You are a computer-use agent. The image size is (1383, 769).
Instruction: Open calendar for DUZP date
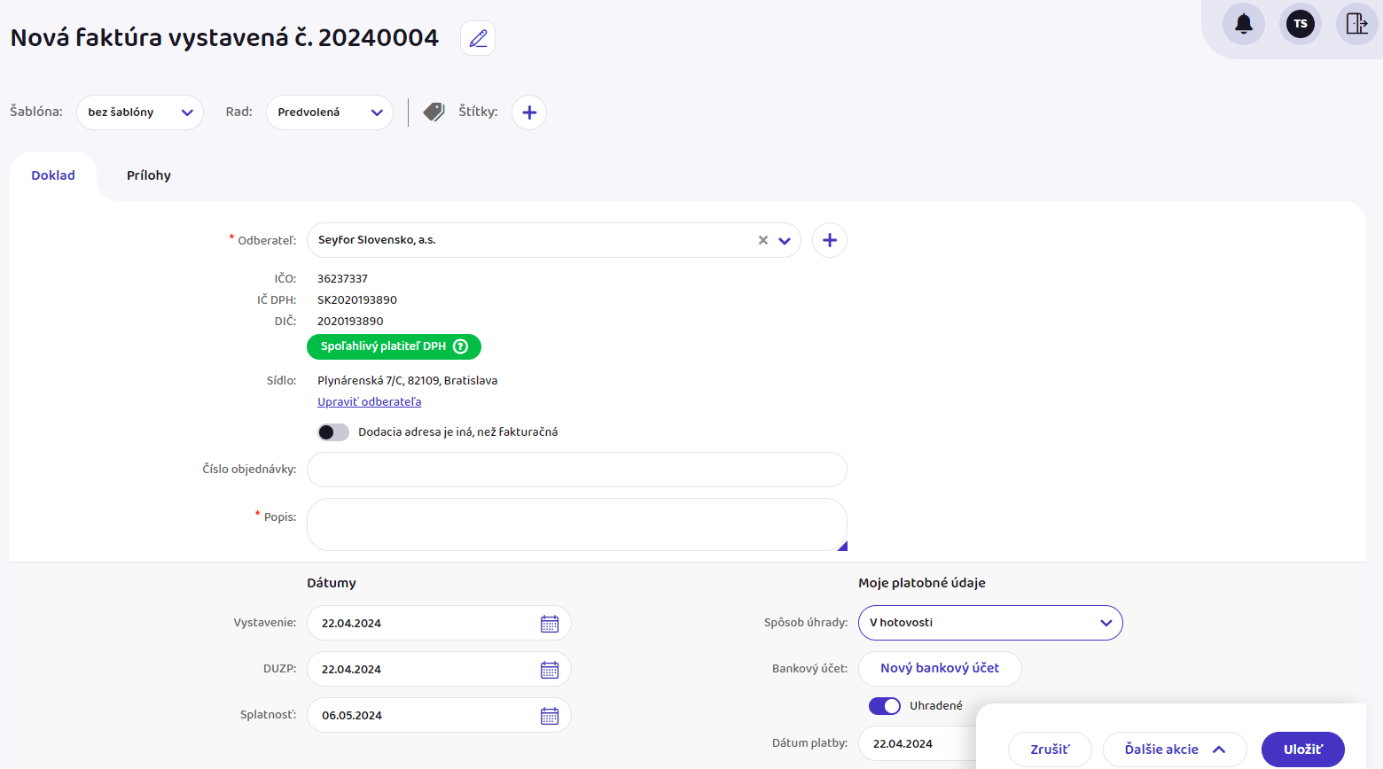click(550, 670)
